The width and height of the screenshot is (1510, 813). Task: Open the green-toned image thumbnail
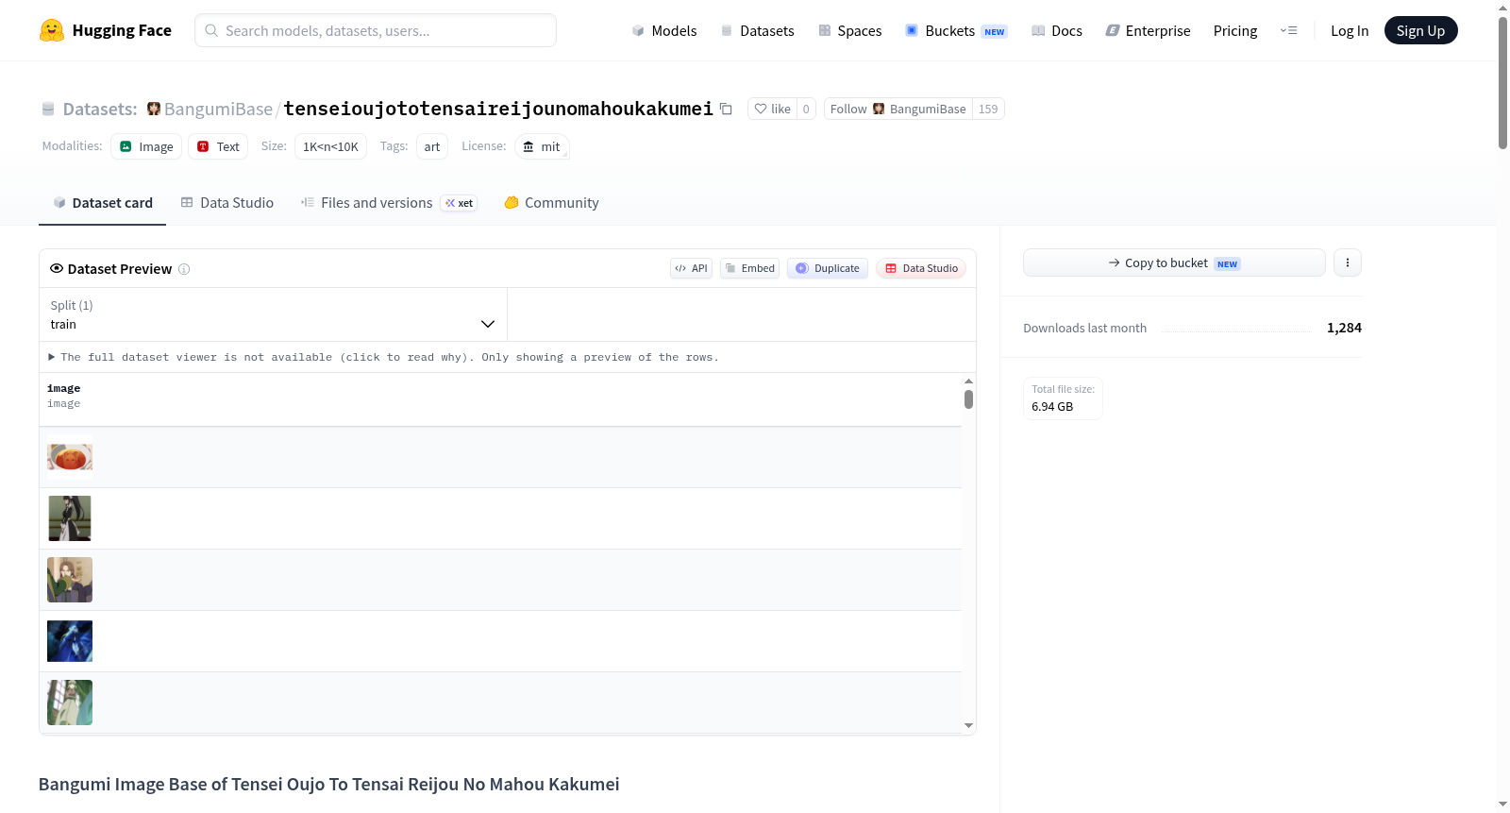point(70,703)
